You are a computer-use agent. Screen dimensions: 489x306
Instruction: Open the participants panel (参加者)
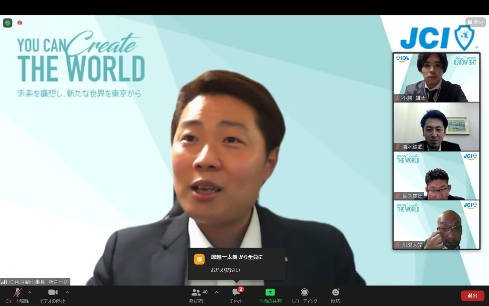click(x=196, y=292)
